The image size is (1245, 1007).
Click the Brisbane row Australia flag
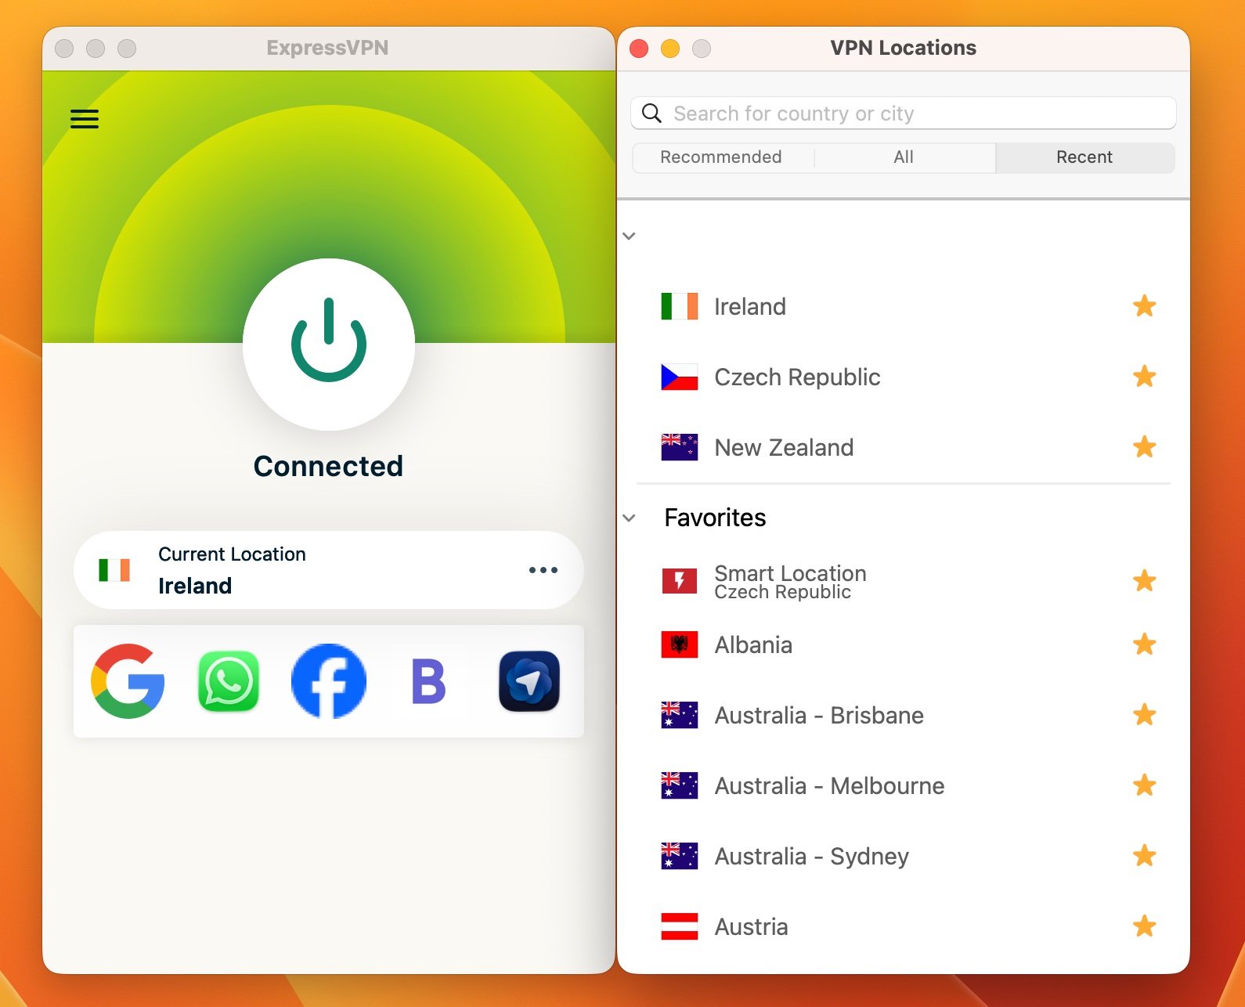[680, 715]
